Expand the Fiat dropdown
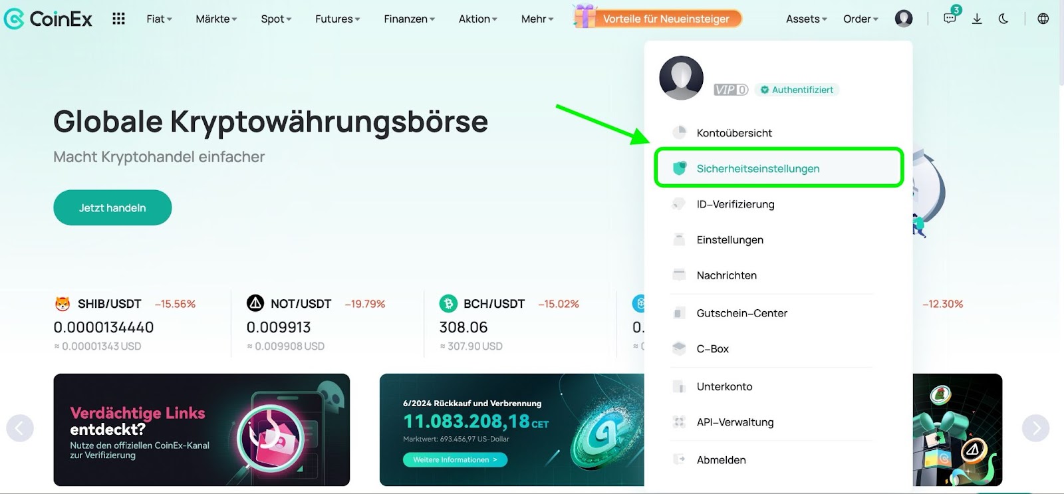The width and height of the screenshot is (1064, 494). pos(159,19)
